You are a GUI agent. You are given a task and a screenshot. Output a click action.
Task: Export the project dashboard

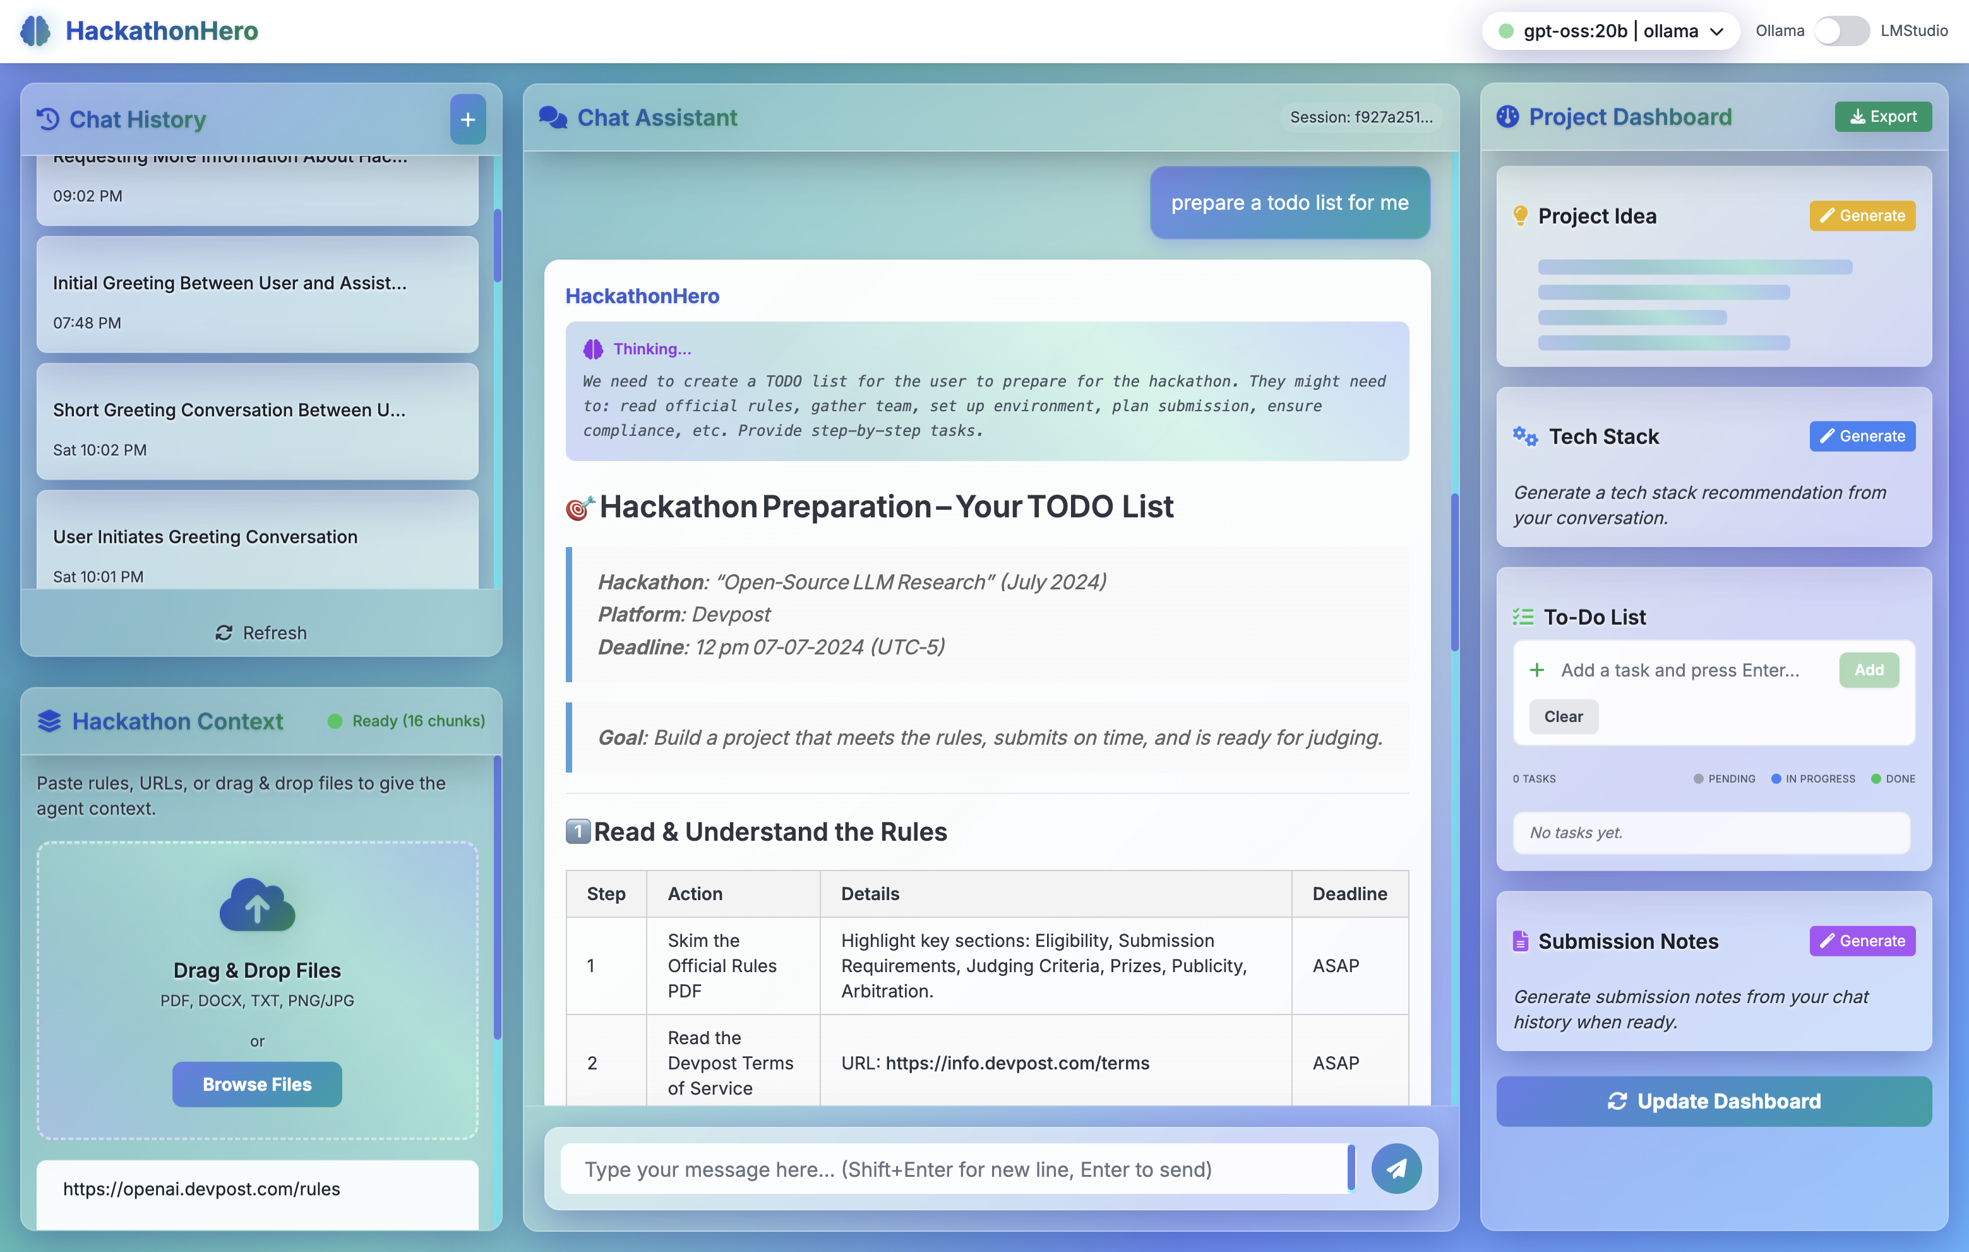(1882, 116)
